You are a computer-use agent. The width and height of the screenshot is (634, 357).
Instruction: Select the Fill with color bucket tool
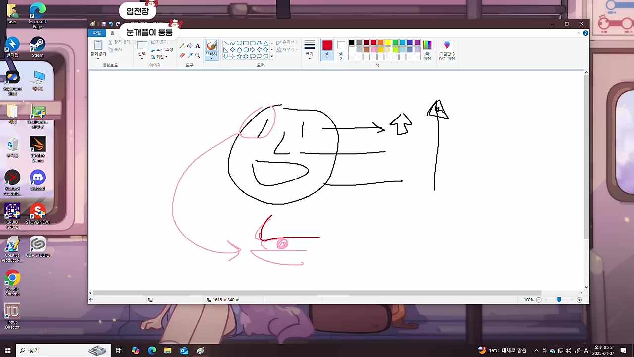pos(190,46)
